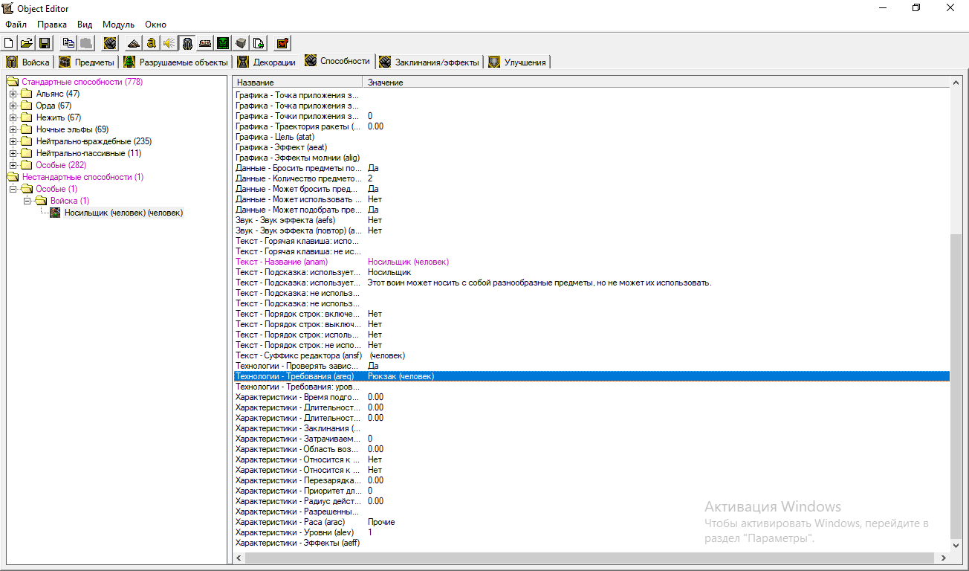Expand the Нейтрально-враждебные (235) folder
This screenshot has height=571, width=969.
pos(13,141)
